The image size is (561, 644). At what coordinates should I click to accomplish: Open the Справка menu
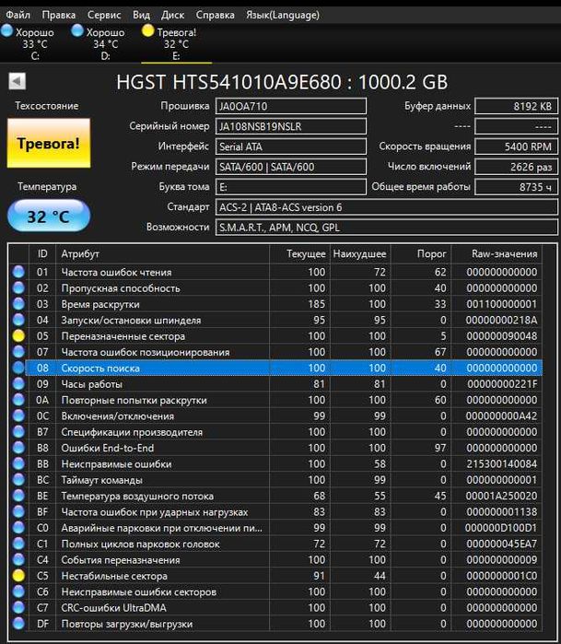click(x=216, y=15)
